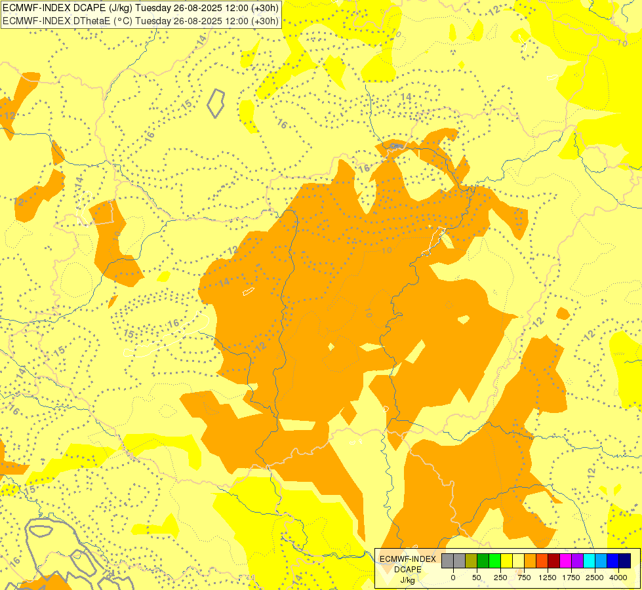Click the magenta legend swatch
The height and width of the screenshot is (590, 642).
coord(566,560)
